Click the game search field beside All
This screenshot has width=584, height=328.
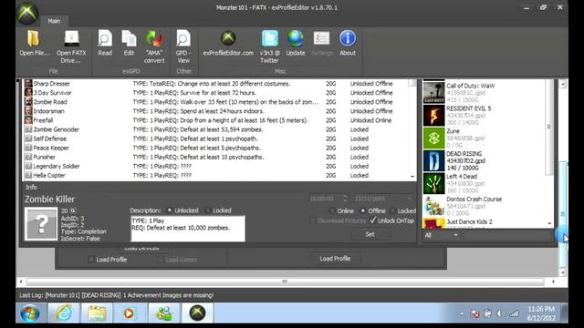(x=507, y=235)
